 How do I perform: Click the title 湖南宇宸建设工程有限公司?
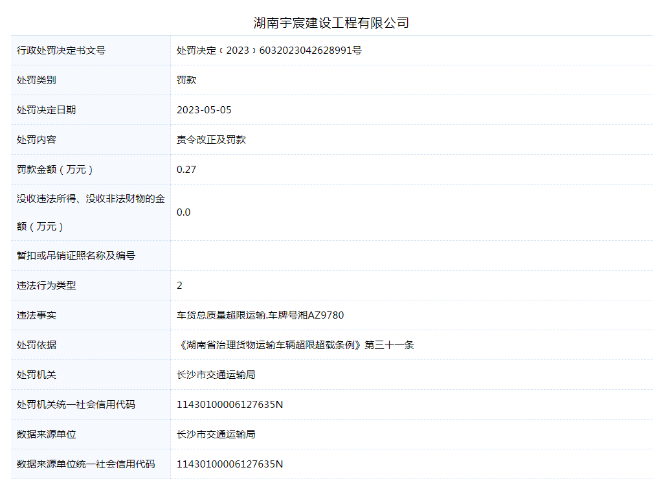coord(331,23)
